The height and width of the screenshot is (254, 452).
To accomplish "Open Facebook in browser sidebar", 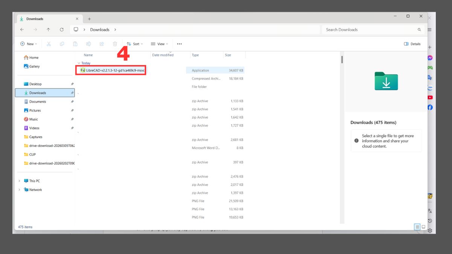I will coord(430,107).
